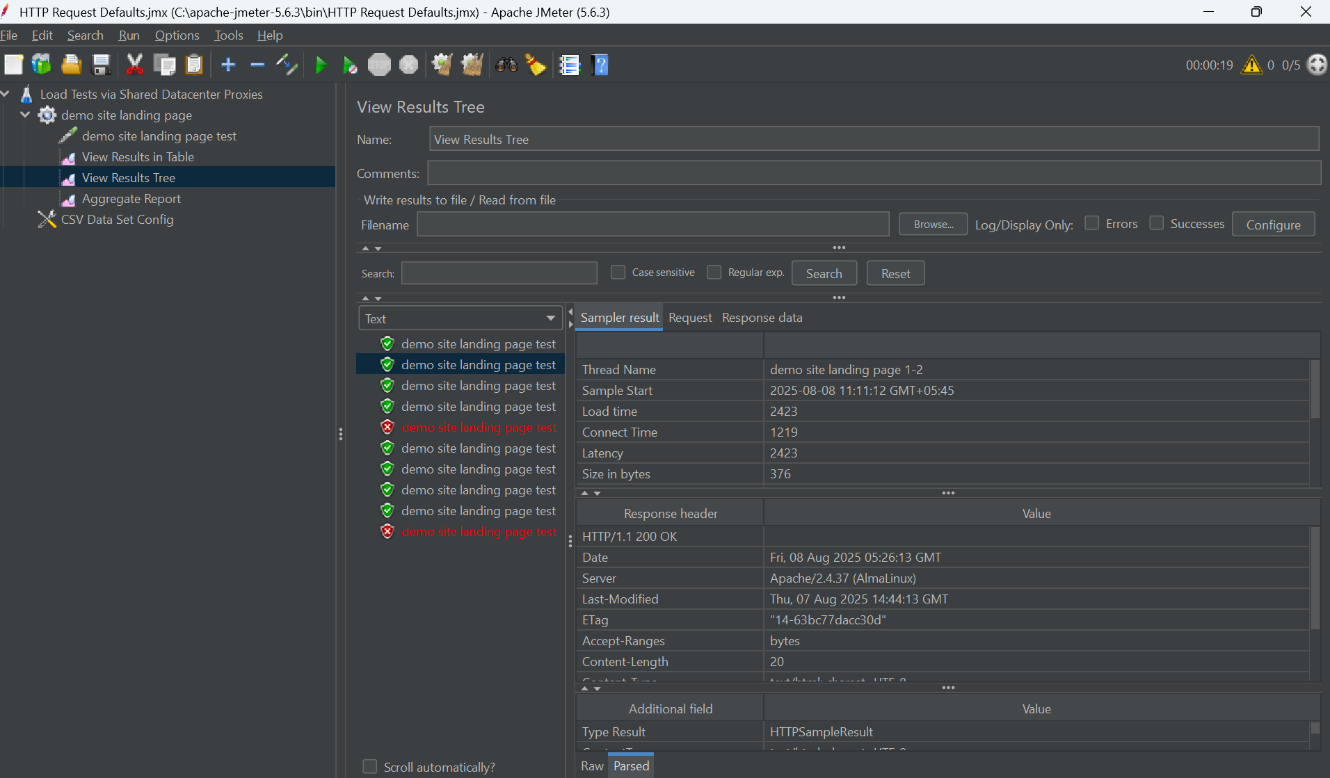Click Start no pauses icon
1330x778 pixels.
(350, 65)
